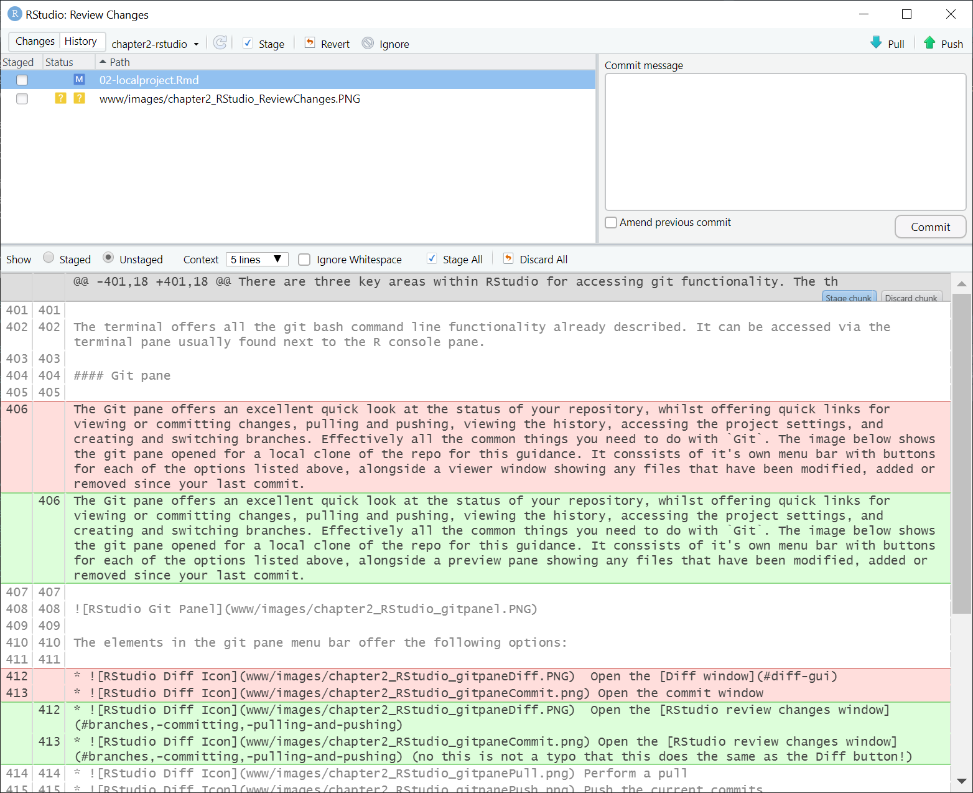Click the second yellow question mark status icon
The height and width of the screenshot is (793, 973).
pyautogui.click(x=79, y=98)
